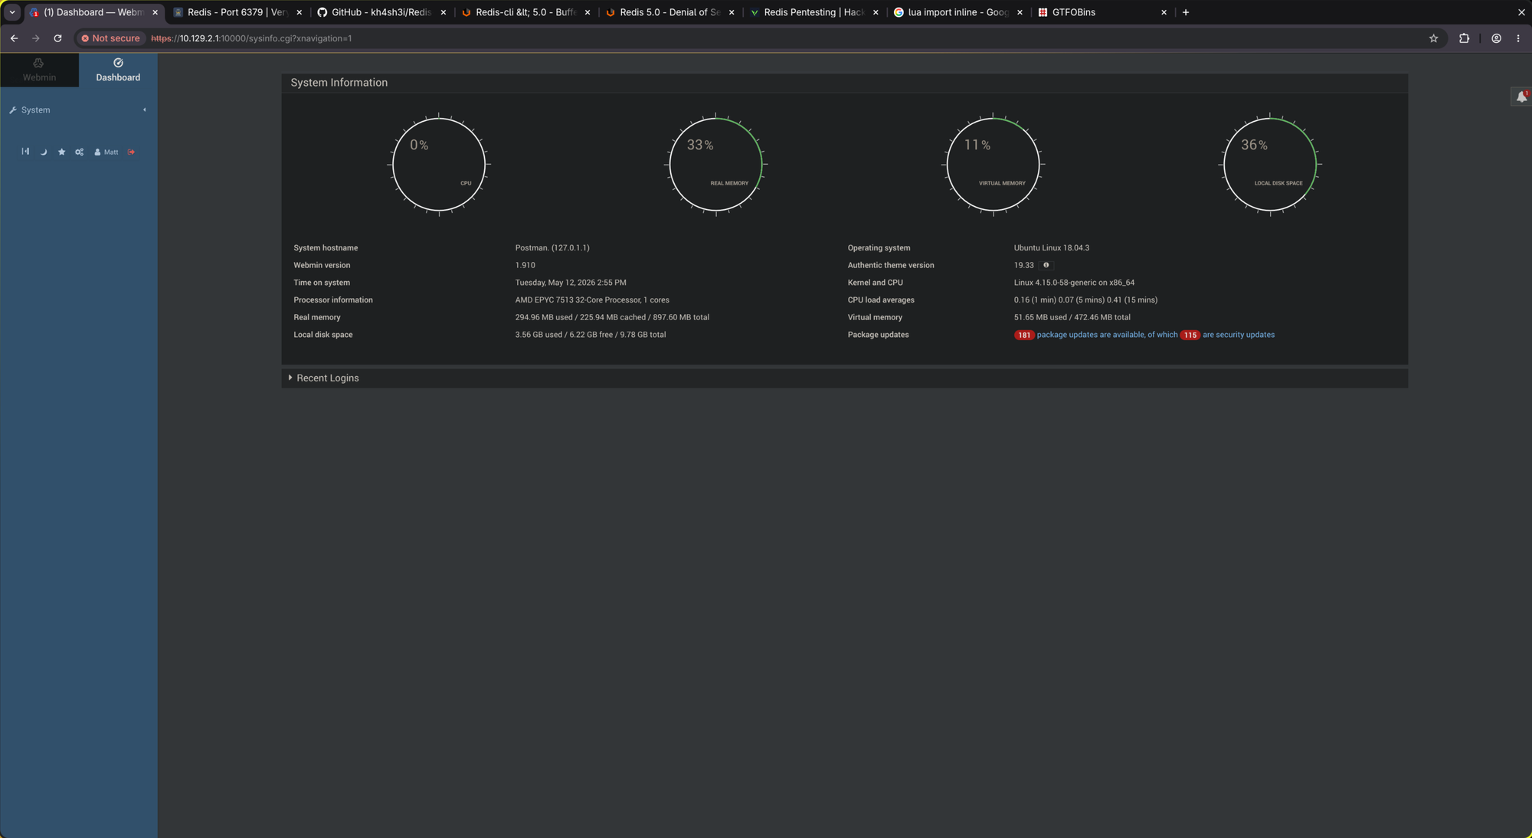Click the 'Postman. (127.0.1.1)' hostname value

point(552,248)
